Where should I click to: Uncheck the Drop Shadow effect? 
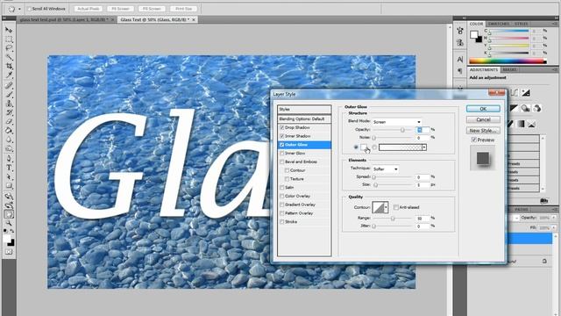click(282, 127)
